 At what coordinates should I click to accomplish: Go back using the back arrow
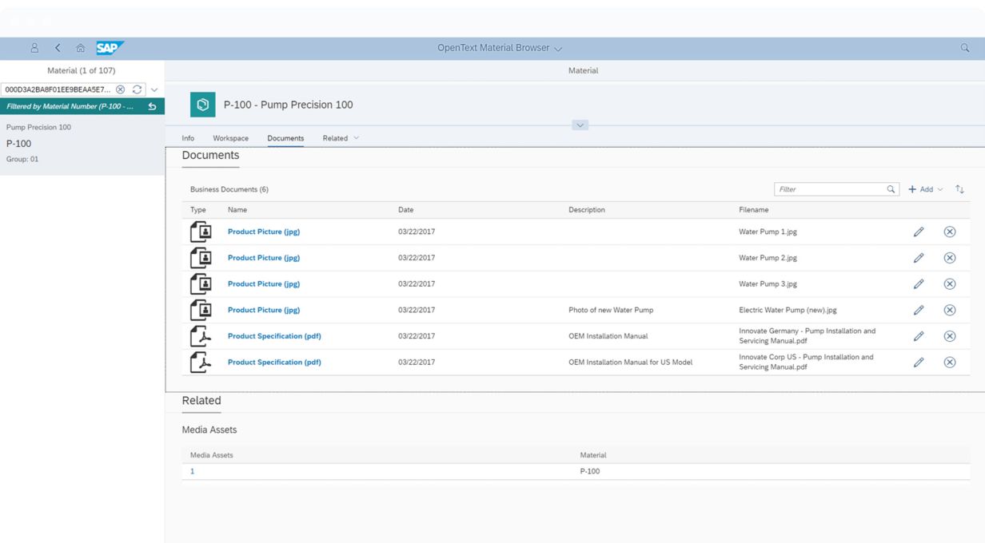click(x=58, y=48)
